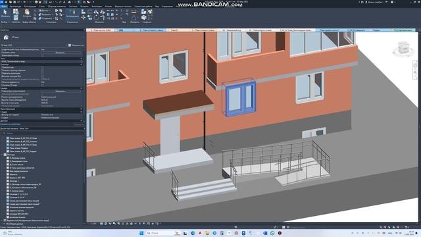Click the 3D view house icon in Properties
This screenshot has height=237, width=421.
click(6, 38)
